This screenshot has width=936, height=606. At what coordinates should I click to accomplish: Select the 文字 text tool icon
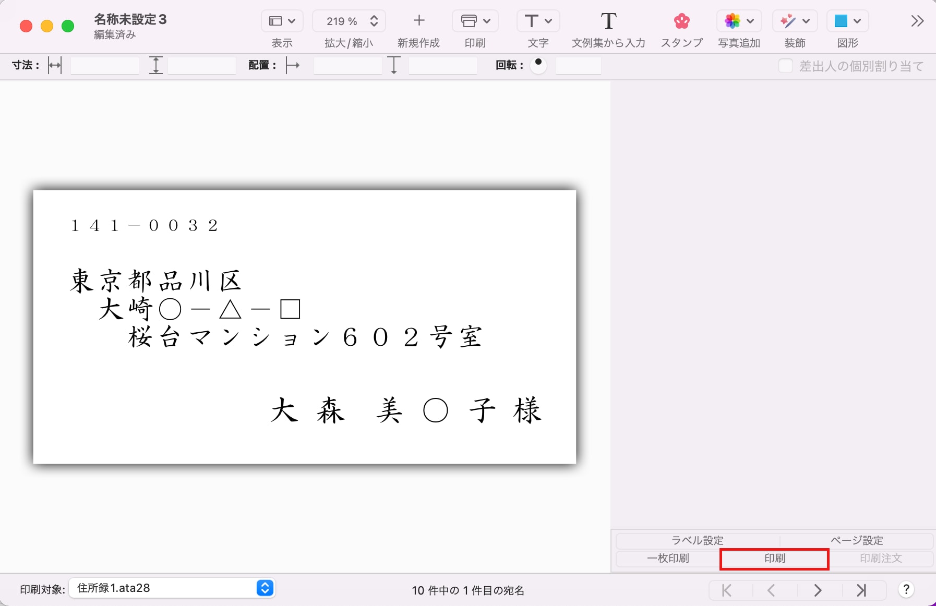(531, 21)
